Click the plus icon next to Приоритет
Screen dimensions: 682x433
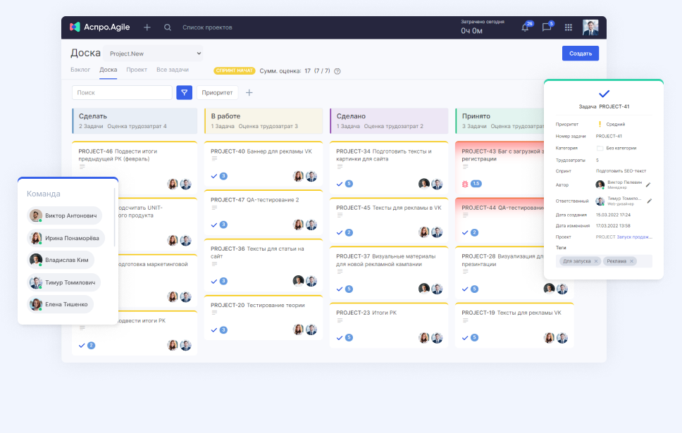249,92
